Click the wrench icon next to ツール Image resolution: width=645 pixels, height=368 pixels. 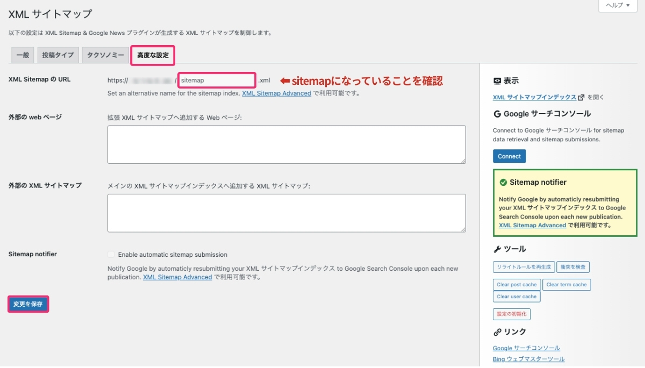[x=497, y=249]
